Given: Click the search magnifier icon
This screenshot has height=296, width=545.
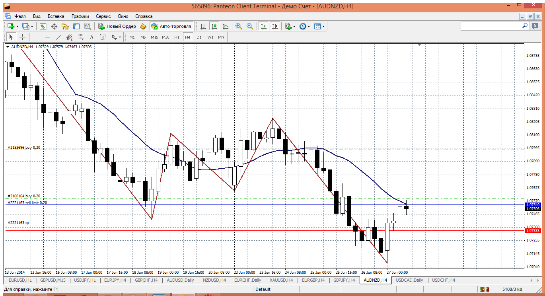Looking at the screenshot, I should coord(525,26).
